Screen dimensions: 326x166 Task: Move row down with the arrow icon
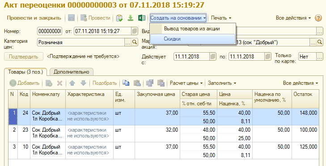pyautogui.click(x=83, y=83)
